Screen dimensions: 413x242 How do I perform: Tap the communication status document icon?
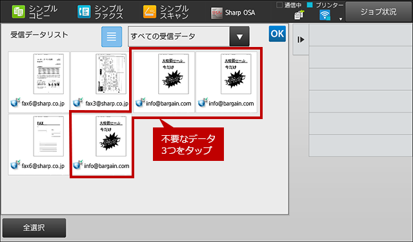pos(299,15)
